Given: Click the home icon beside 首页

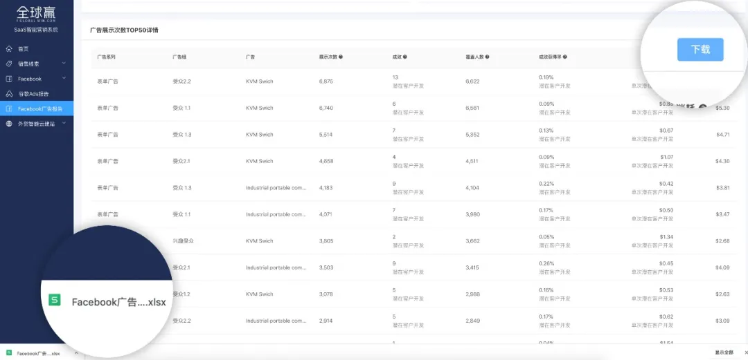Looking at the screenshot, I should click(9, 49).
